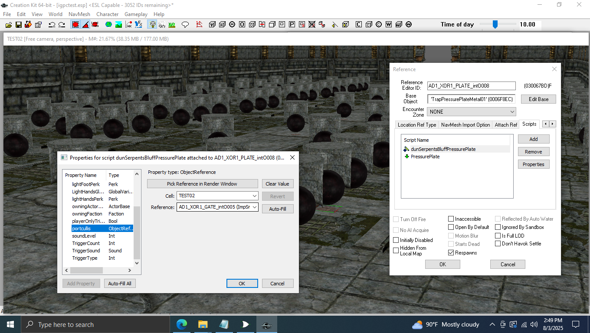Open the Gameplay menu
Viewport: 590px width, 333px height.
pyautogui.click(x=136, y=14)
